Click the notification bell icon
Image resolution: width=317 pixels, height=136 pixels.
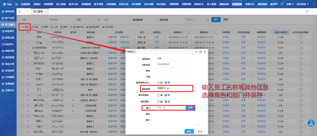[x=282, y=4]
